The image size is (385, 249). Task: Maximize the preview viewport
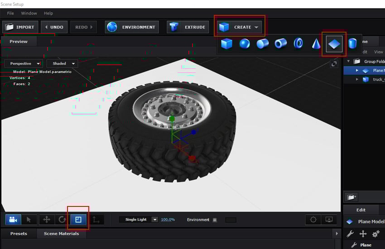(x=334, y=64)
